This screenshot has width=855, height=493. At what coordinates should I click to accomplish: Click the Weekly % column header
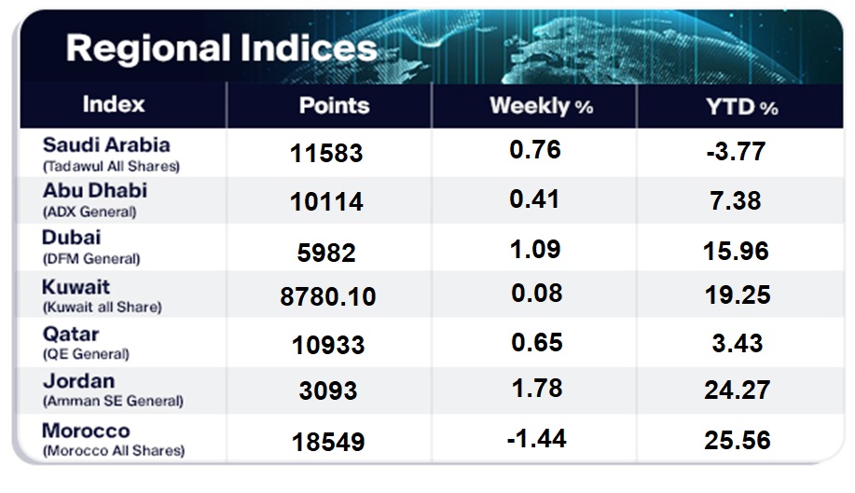541,106
